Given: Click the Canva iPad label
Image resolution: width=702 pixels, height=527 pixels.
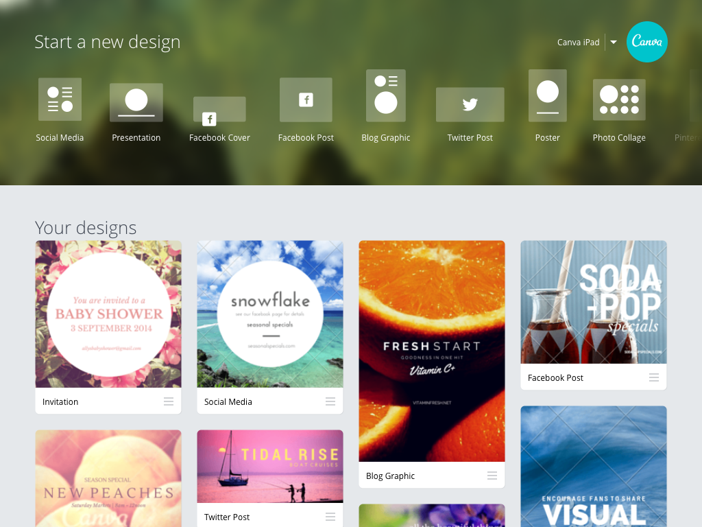Looking at the screenshot, I should 578,42.
